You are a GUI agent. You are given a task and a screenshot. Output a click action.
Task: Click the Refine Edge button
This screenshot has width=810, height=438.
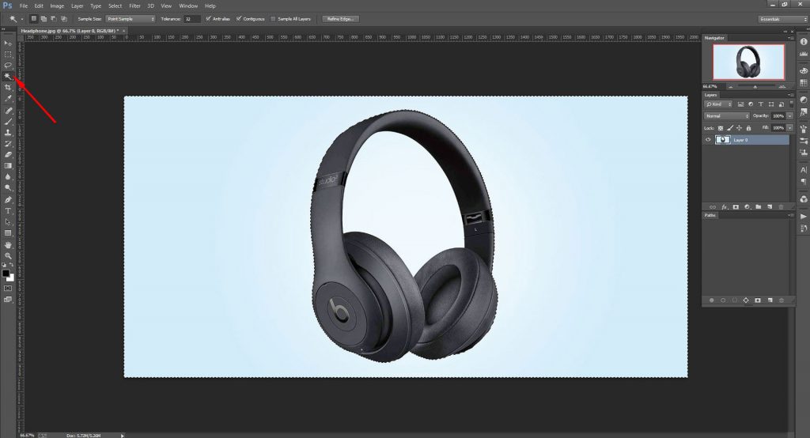pos(340,19)
